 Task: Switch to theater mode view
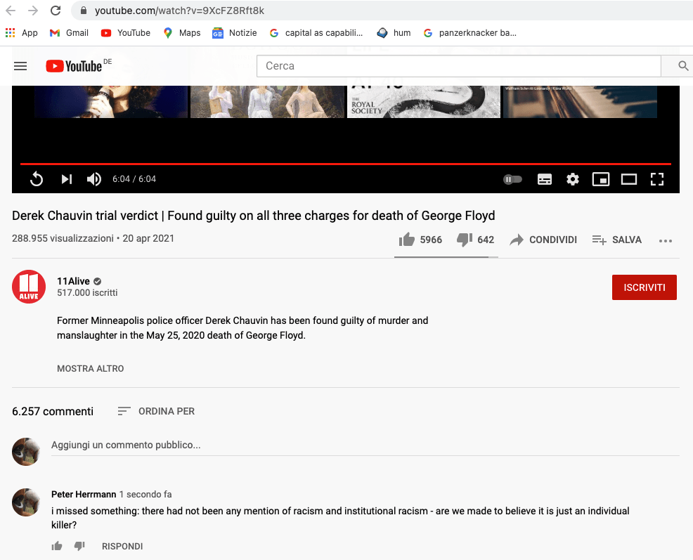[x=629, y=179]
